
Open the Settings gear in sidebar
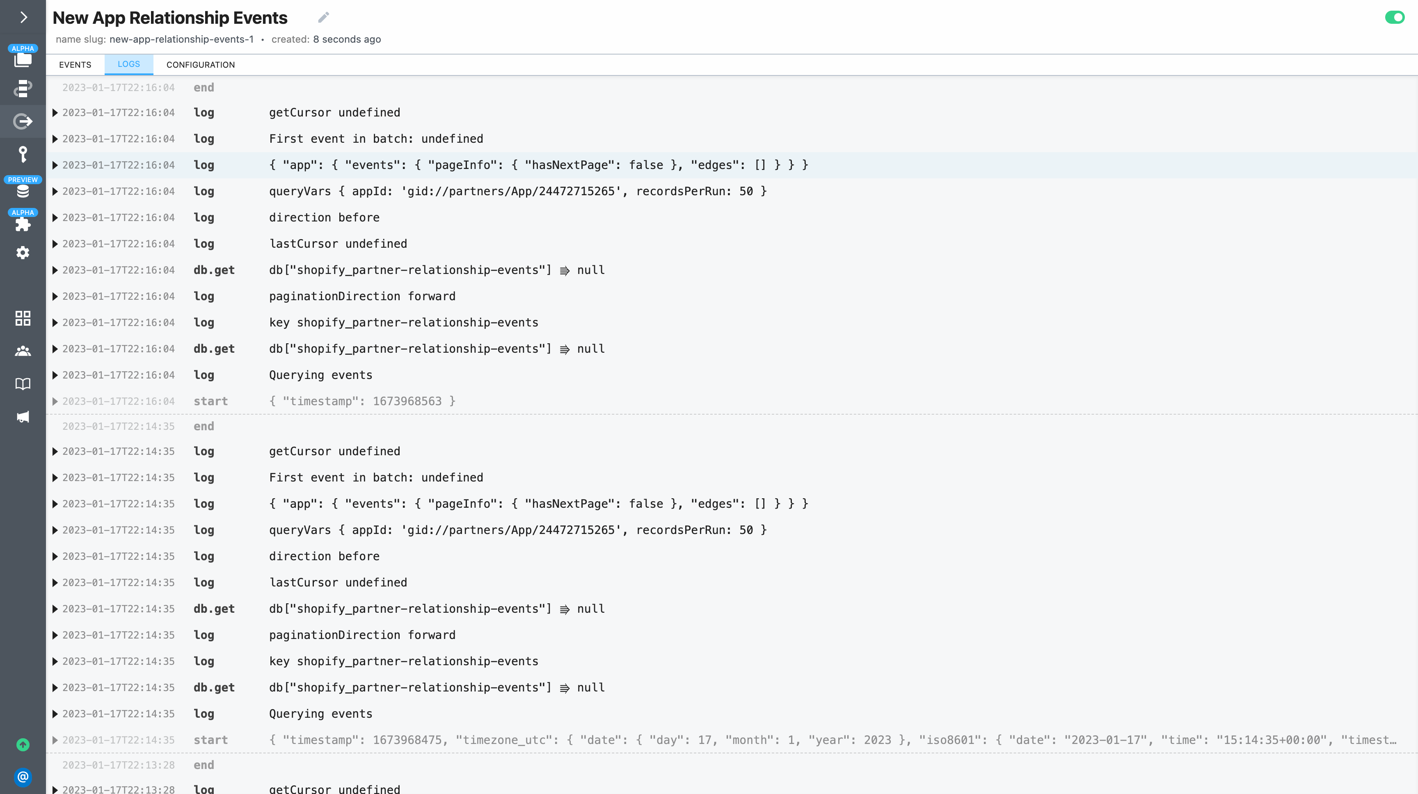[23, 252]
